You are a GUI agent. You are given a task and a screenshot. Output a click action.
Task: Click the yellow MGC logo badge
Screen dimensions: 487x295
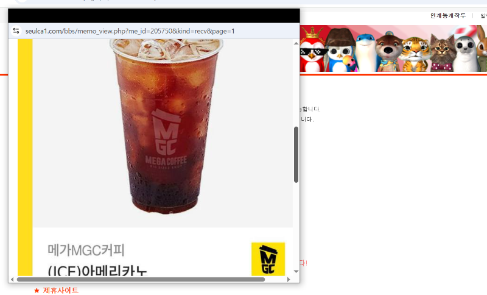point(268,259)
